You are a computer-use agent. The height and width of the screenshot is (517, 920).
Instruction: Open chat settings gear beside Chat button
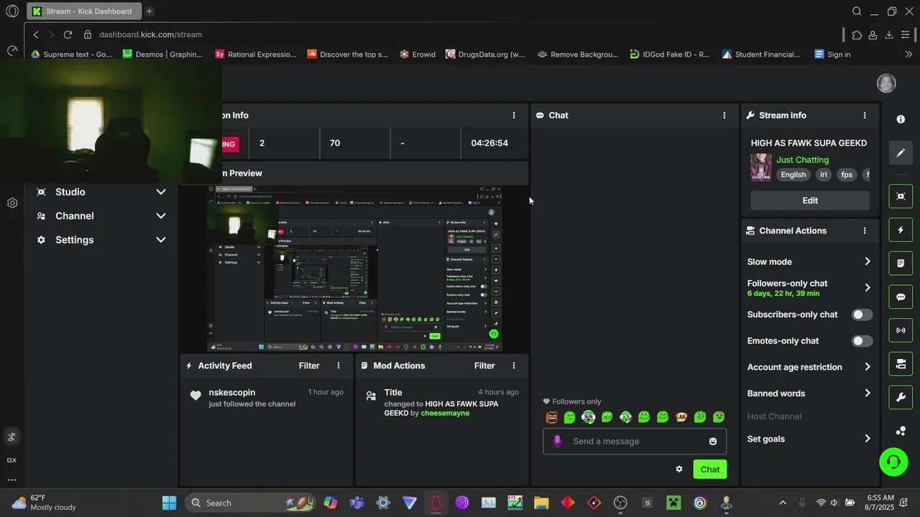pyautogui.click(x=679, y=469)
